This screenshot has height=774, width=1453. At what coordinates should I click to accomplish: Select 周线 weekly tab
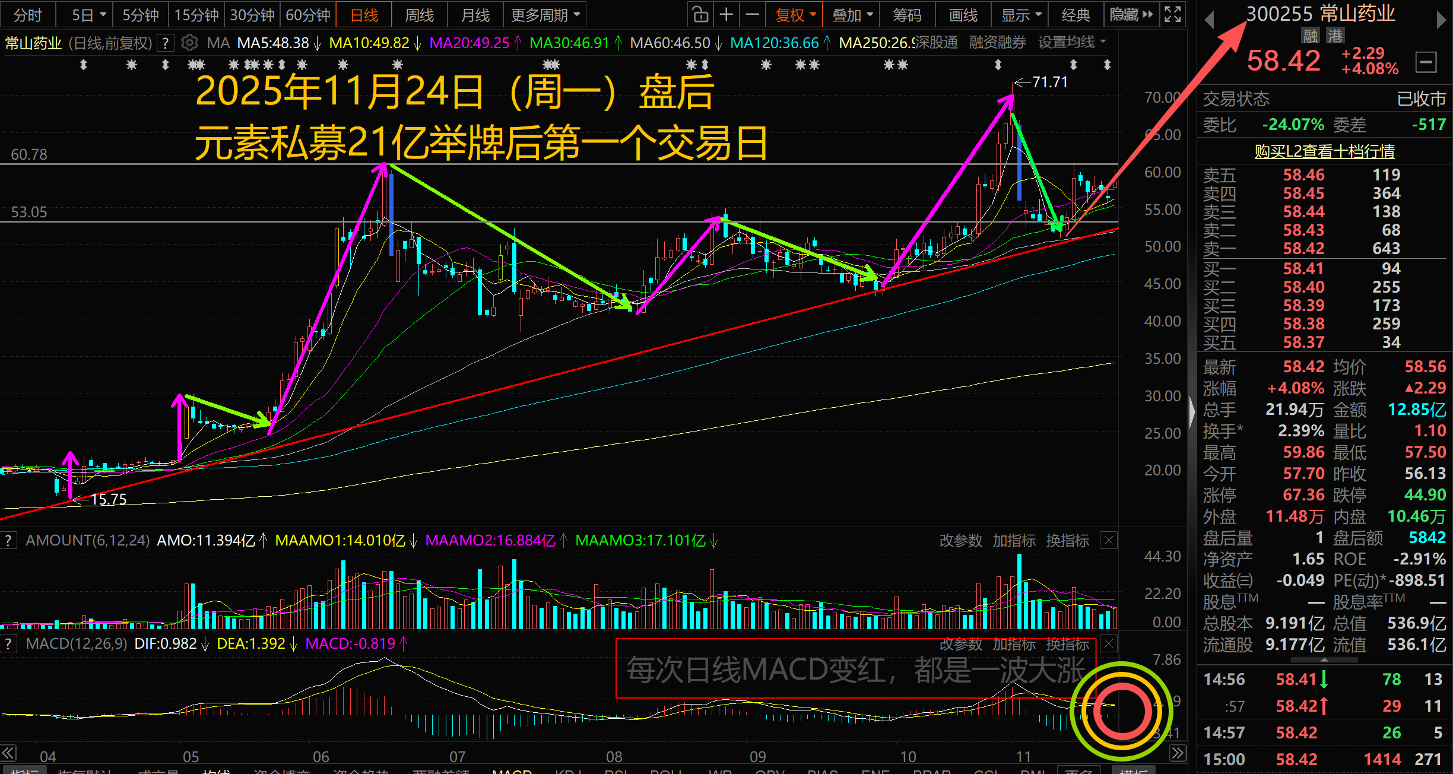[x=419, y=14]
